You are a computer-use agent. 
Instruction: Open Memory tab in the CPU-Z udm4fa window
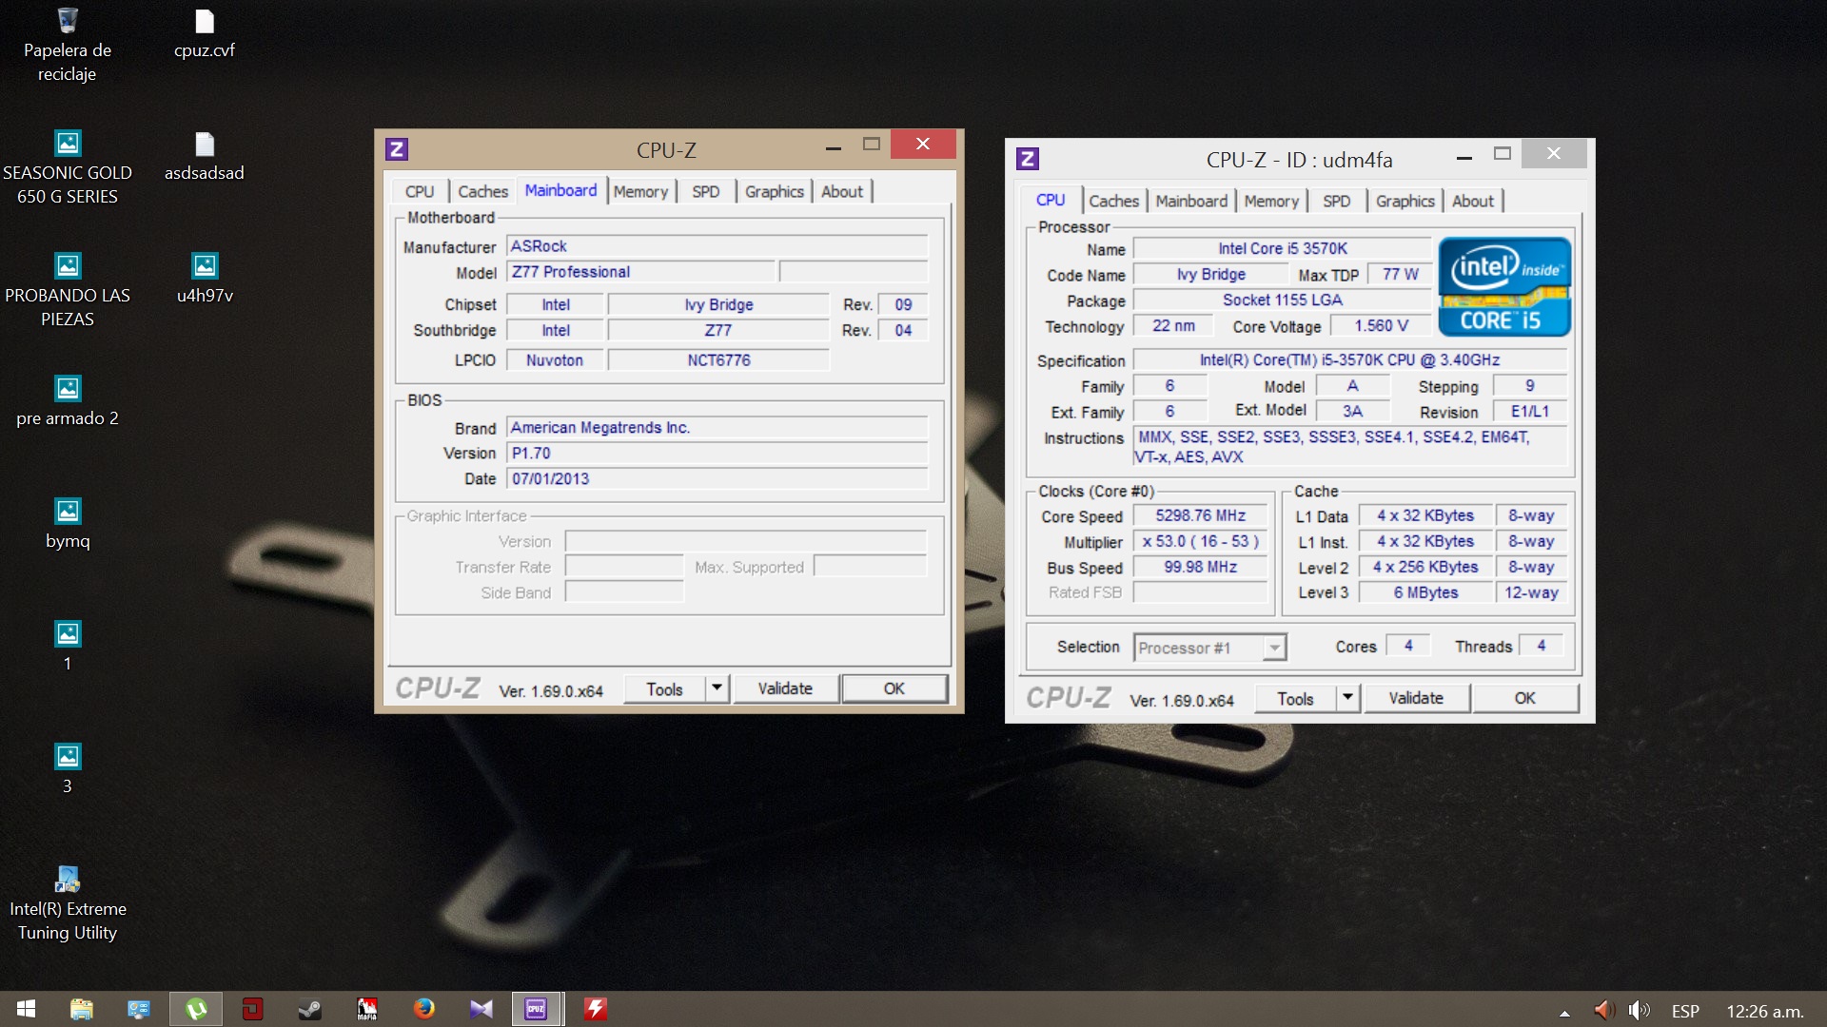tap(1271, 201)
